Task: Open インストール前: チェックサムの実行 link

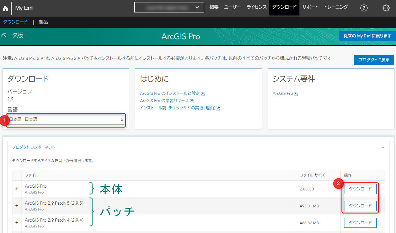Action: [180, 108]
